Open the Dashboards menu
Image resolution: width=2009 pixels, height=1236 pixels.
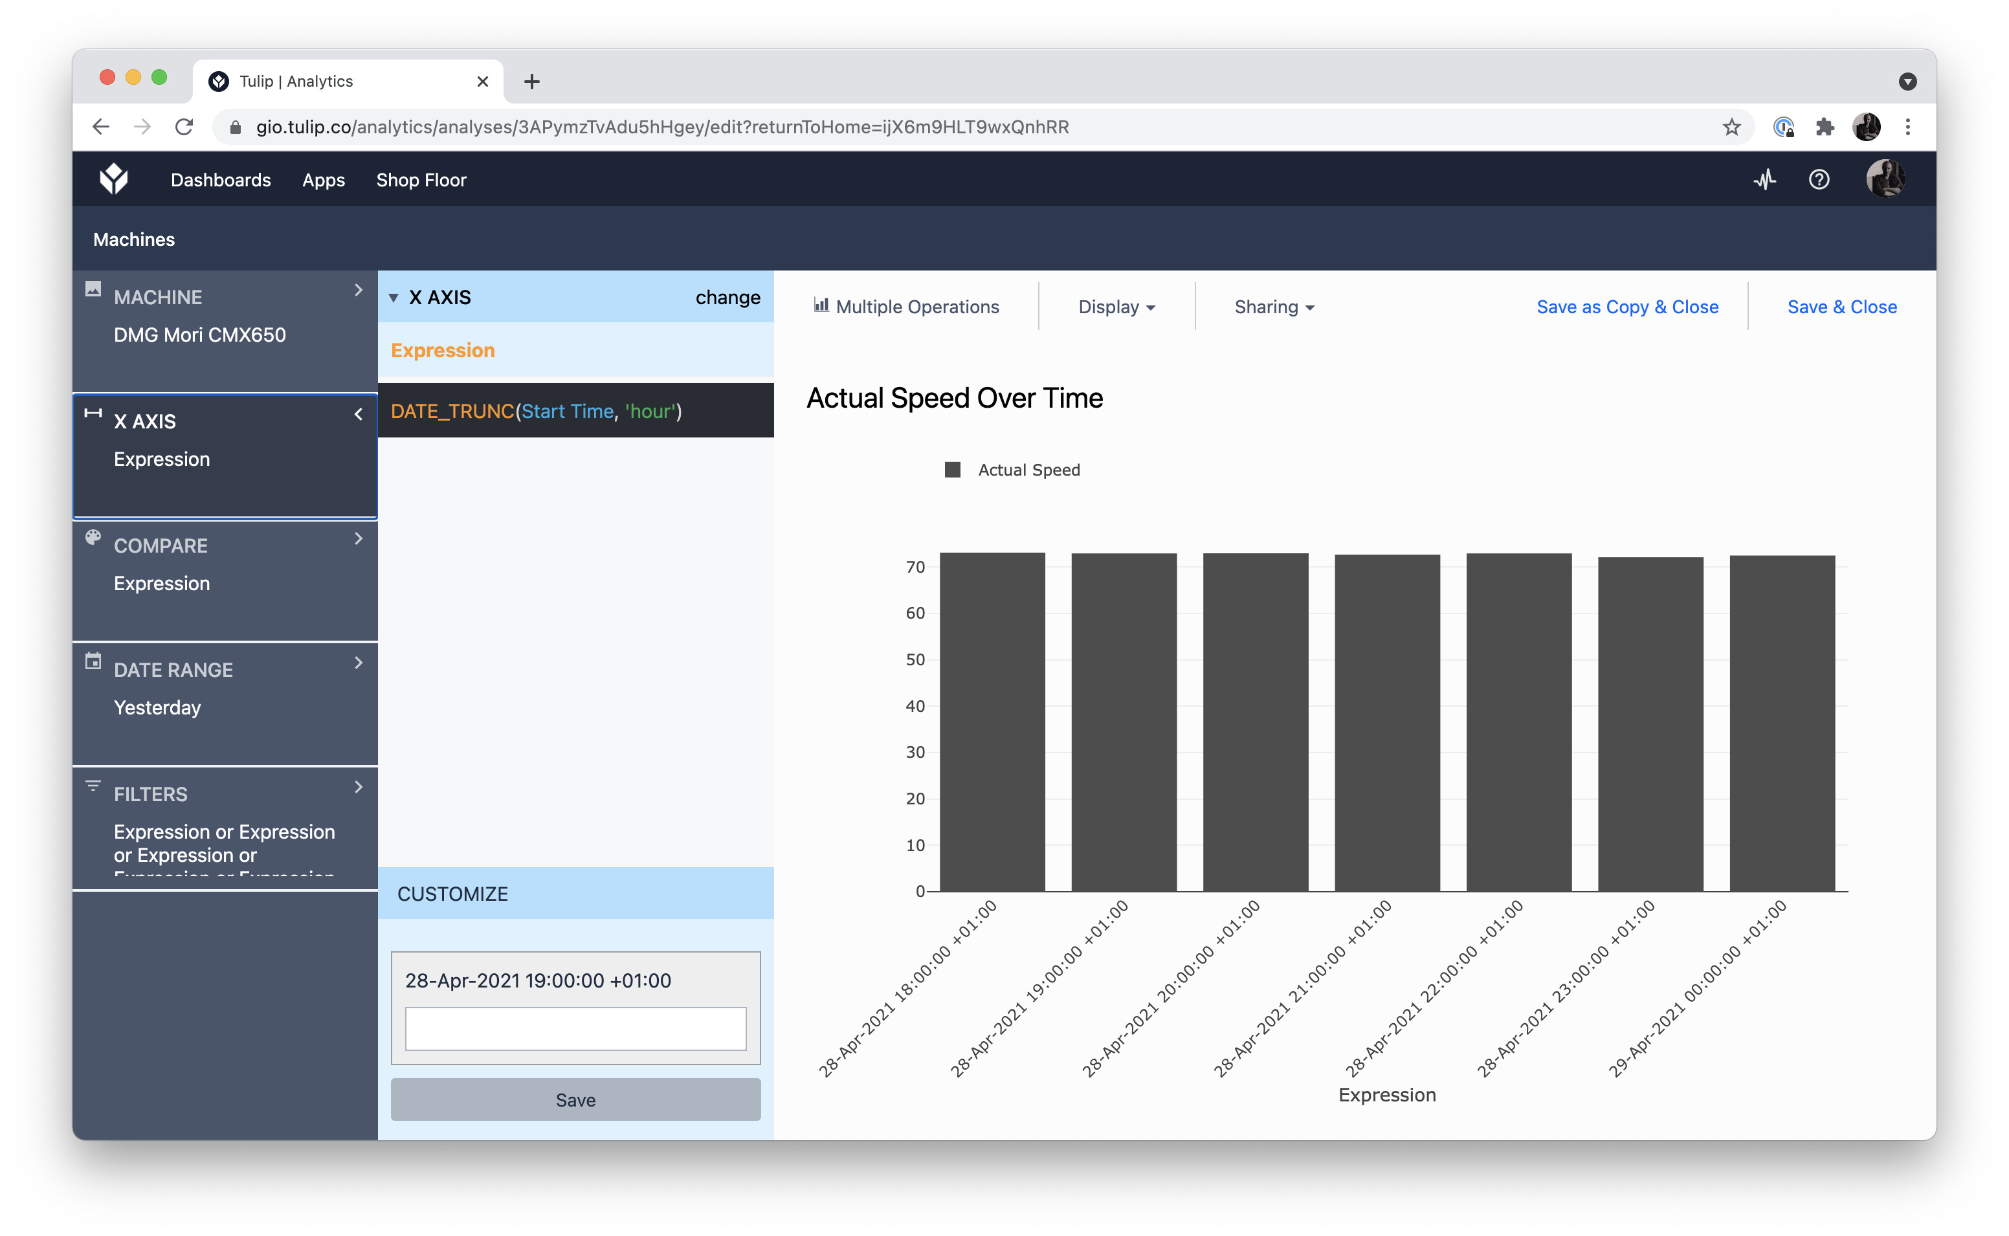pyautogui.click(x=221, y=180)
